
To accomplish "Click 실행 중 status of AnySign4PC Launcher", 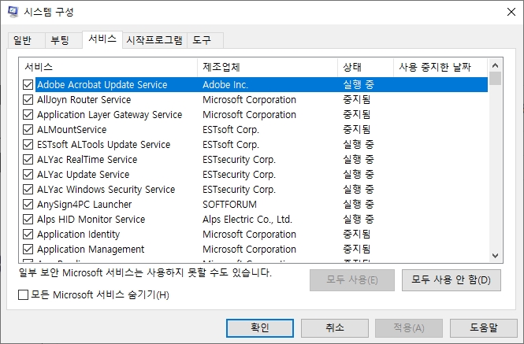I will point(359,204).
